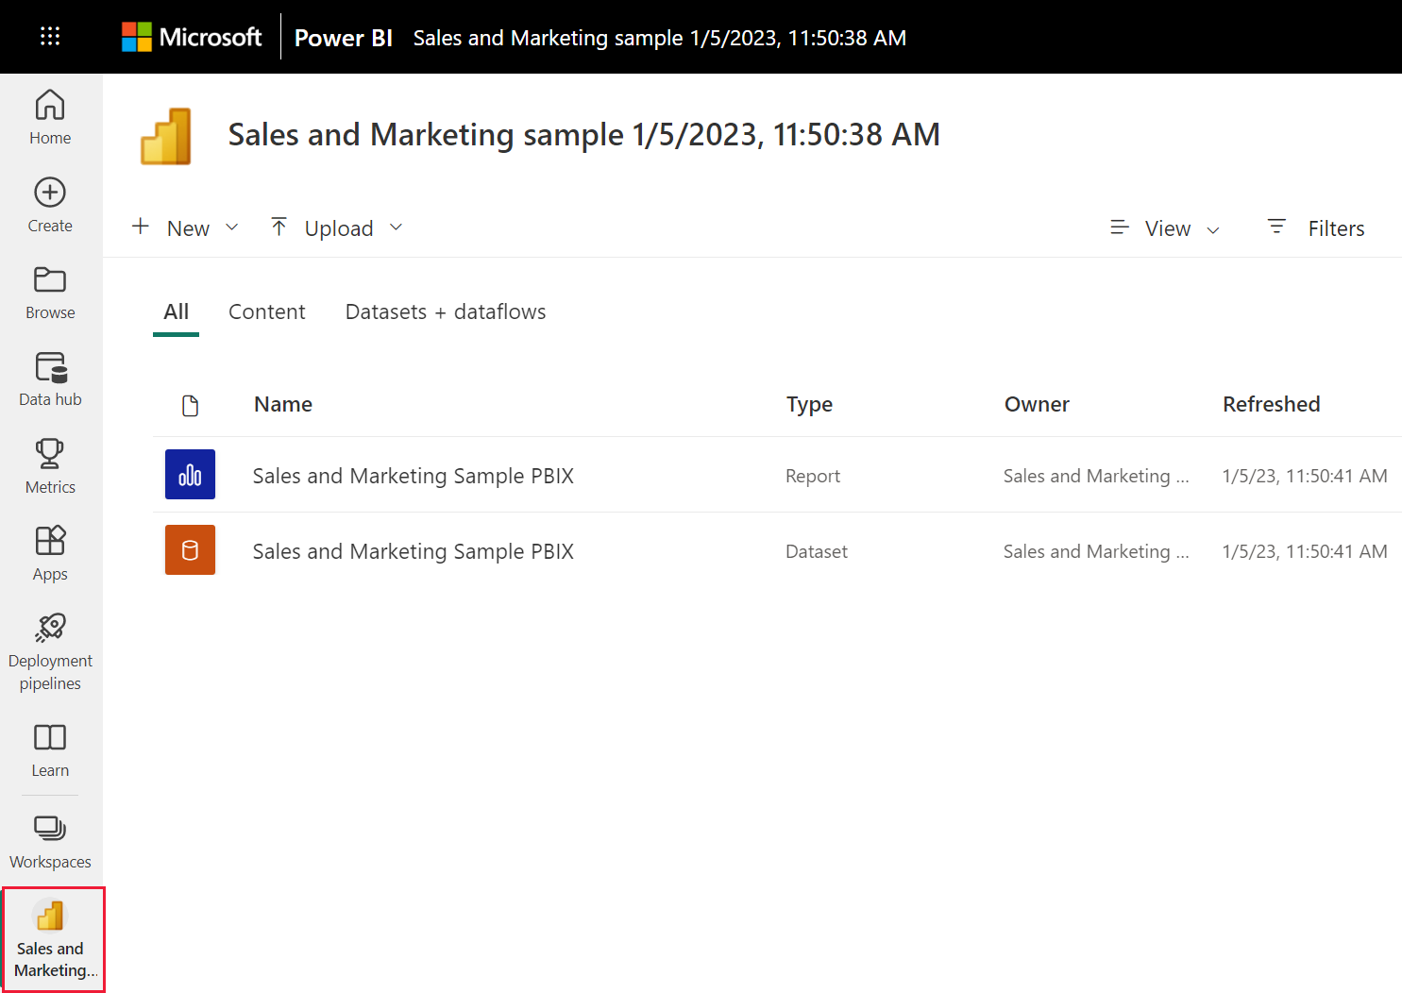1402x993 pixels.
Task: Open Home from the navigation pane
Action: pyautogui.click(x=50, y=116)
